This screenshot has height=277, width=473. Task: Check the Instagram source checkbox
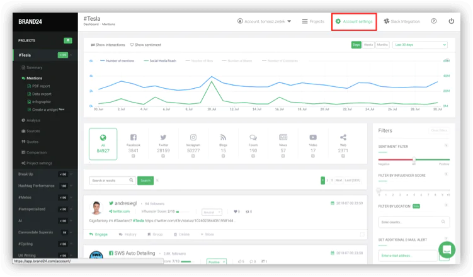(193, 156)
